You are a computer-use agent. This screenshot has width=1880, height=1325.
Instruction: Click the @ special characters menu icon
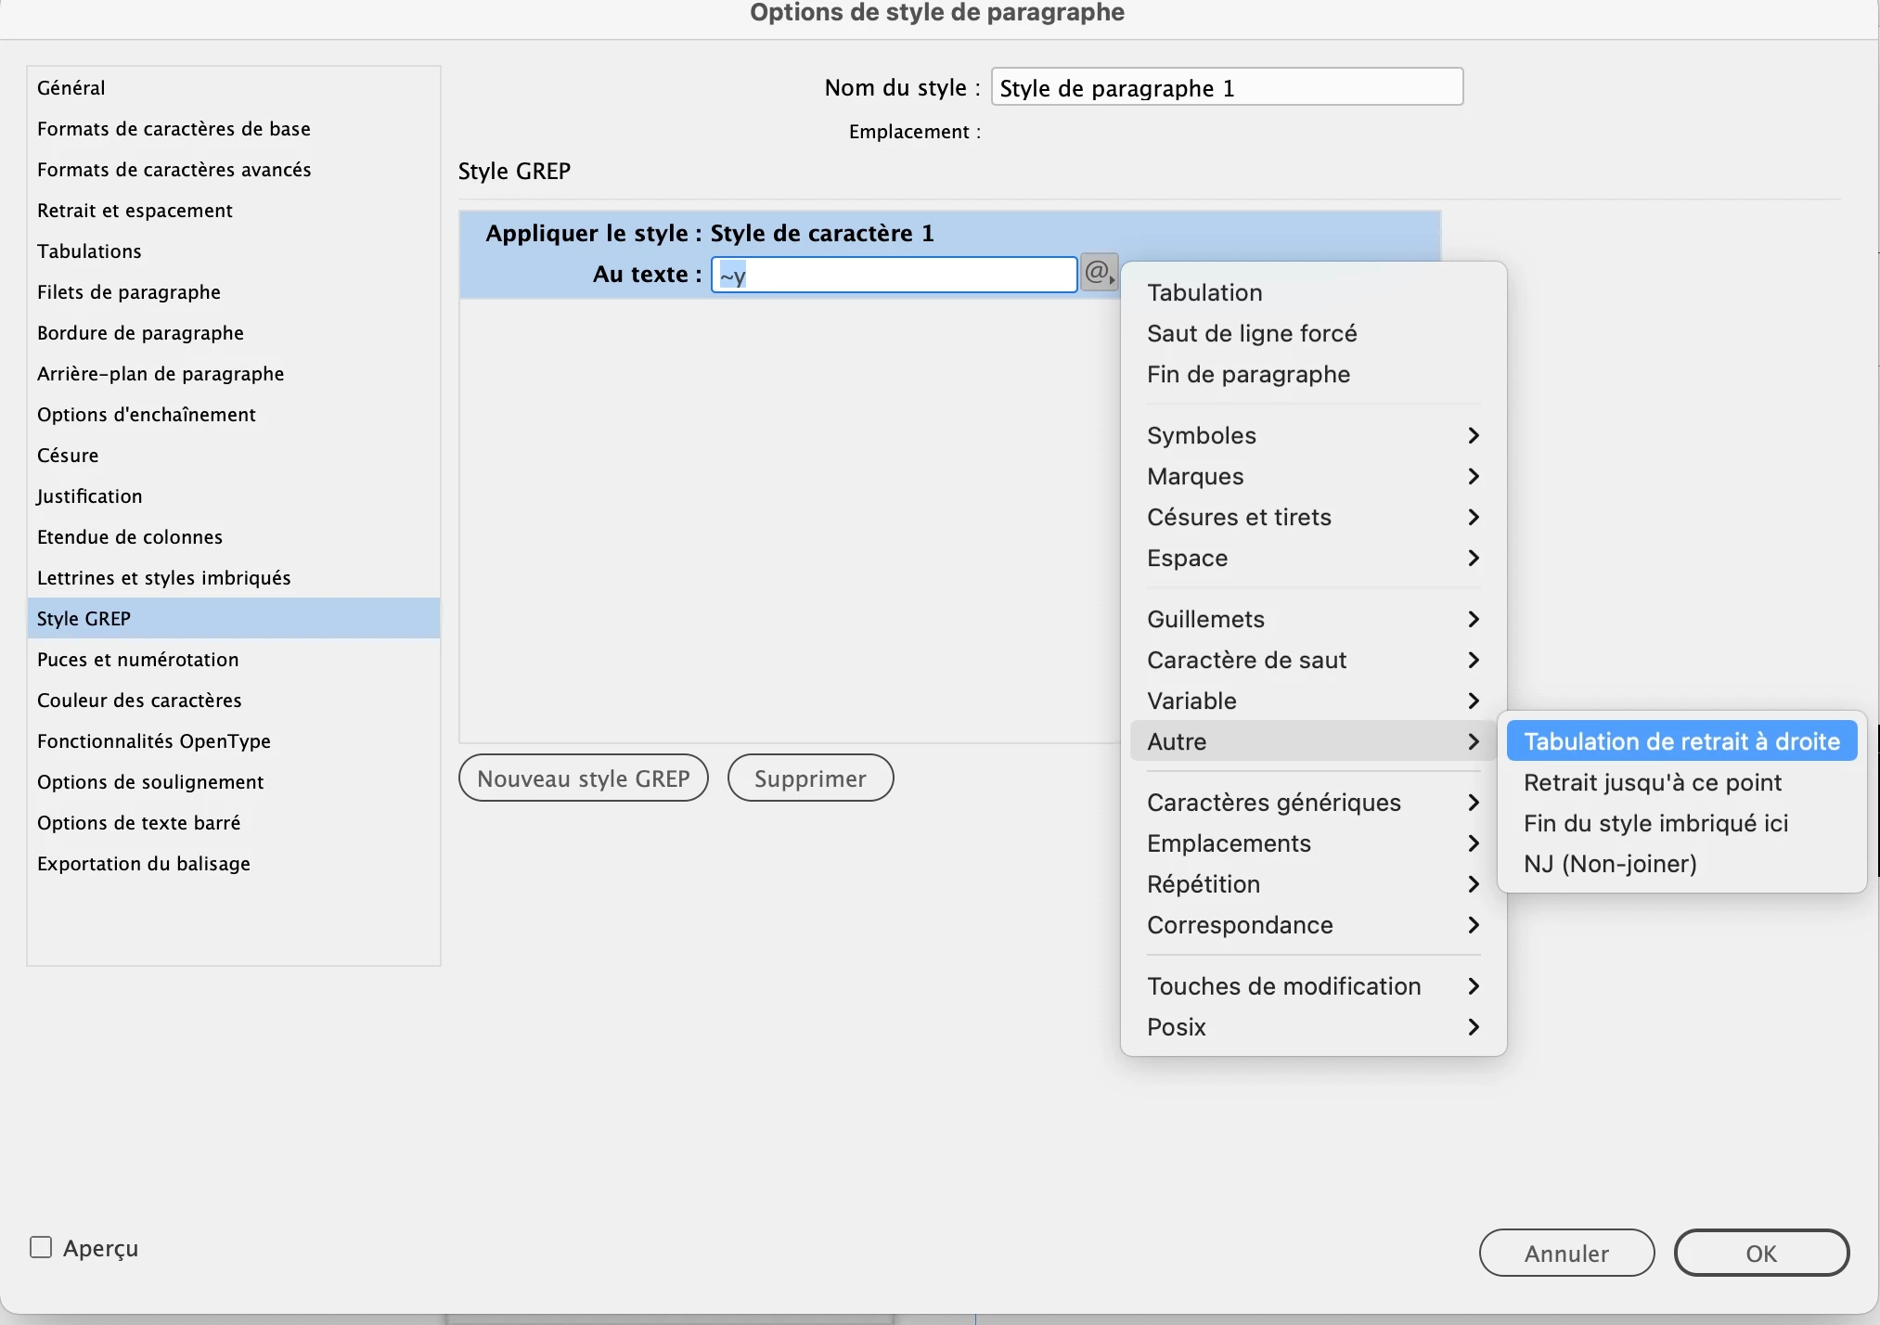[1099, 274]
